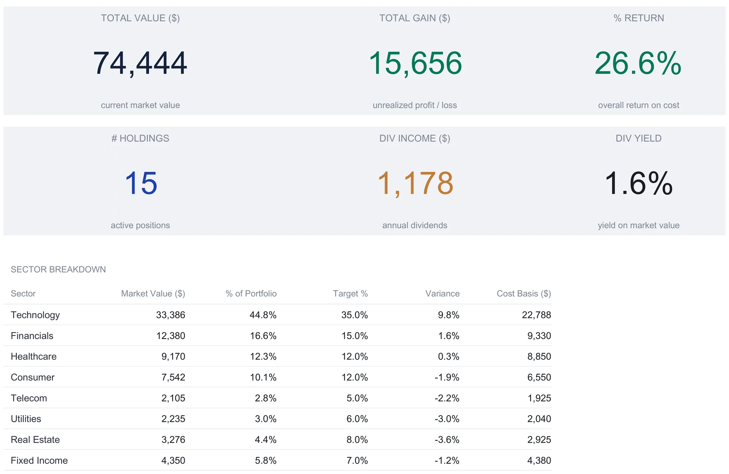This screenshot has height=474, width=729.
Task: Click Telecom target 5.0% cell
Action: [357, 398]
